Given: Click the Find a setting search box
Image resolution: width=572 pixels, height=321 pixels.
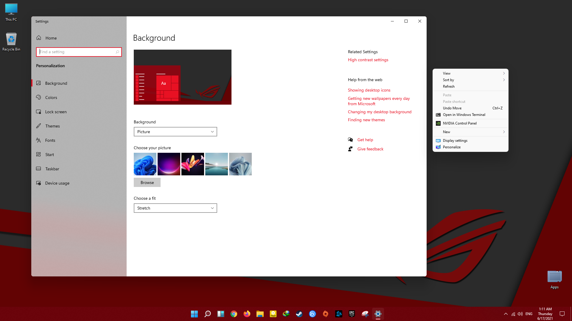Looking at the screenshot, I should coord(79,52).
